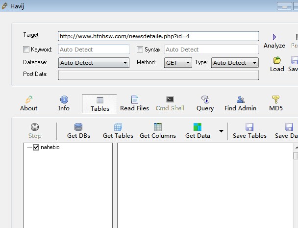298x228 pixels.
Task: Expand the Get Data dropdown arrow
Action: click(x=221, y=131)
